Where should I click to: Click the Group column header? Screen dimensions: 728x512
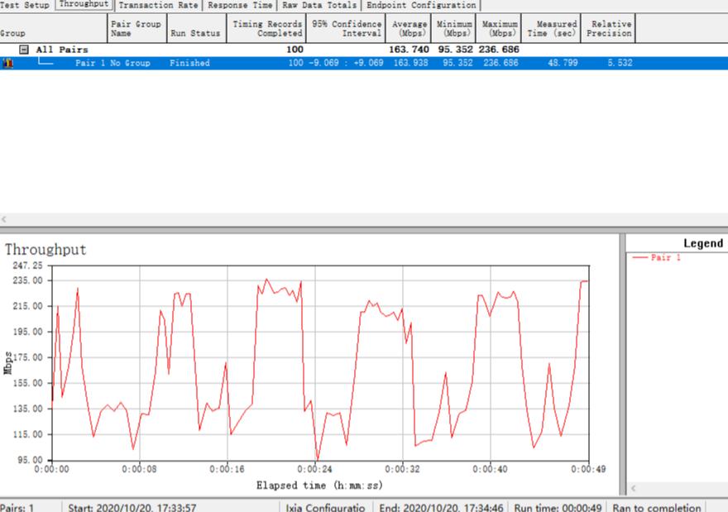coord(54,28)
